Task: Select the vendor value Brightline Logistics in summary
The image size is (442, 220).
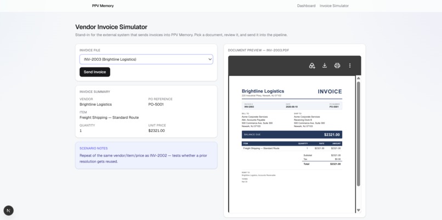Action: point(95,105)
